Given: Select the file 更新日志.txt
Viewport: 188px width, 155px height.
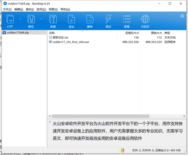Looking at the screenshot, I should tap(60, 38).
